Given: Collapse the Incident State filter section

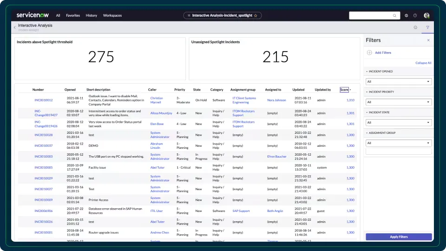Looking at the screenshot, I should [367, 112].
